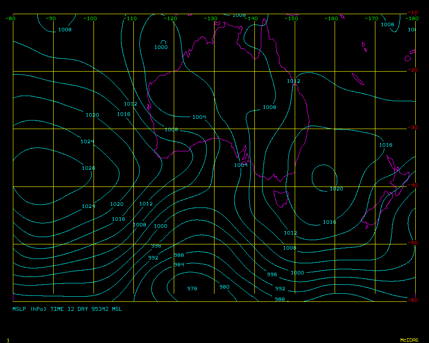Click the 1020 label beside small closed circular contour
The height and width of the screenshot is (343, 429).
click(336, 189)
